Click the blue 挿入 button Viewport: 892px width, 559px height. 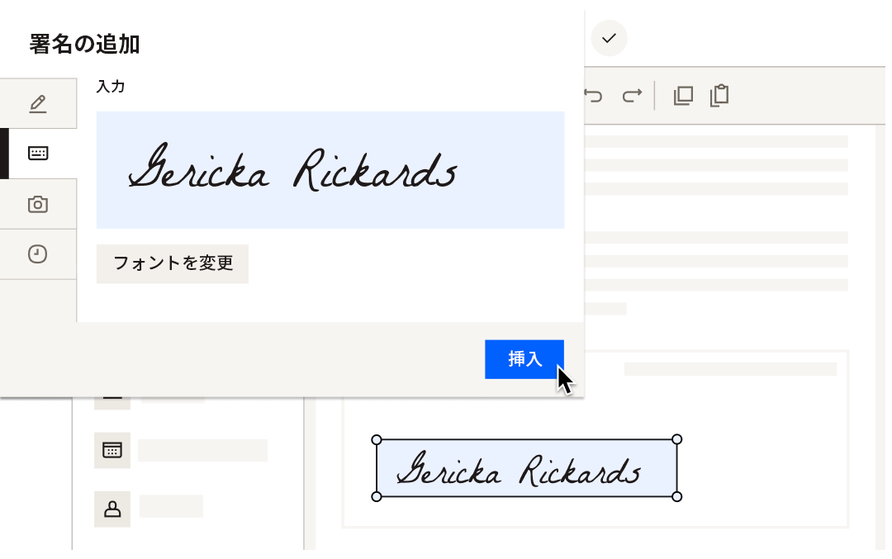pos(524,359)
